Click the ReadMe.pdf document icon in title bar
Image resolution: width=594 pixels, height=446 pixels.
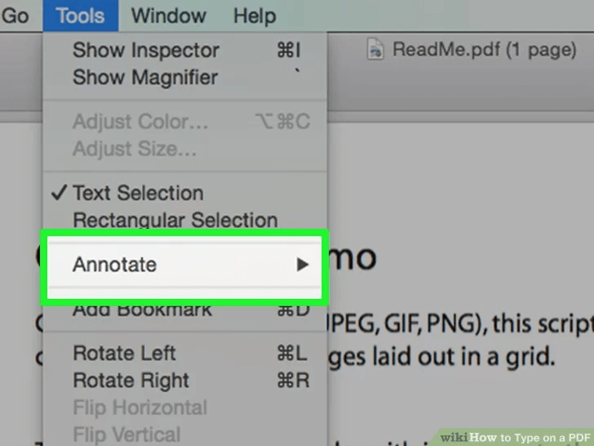(375, 49)
